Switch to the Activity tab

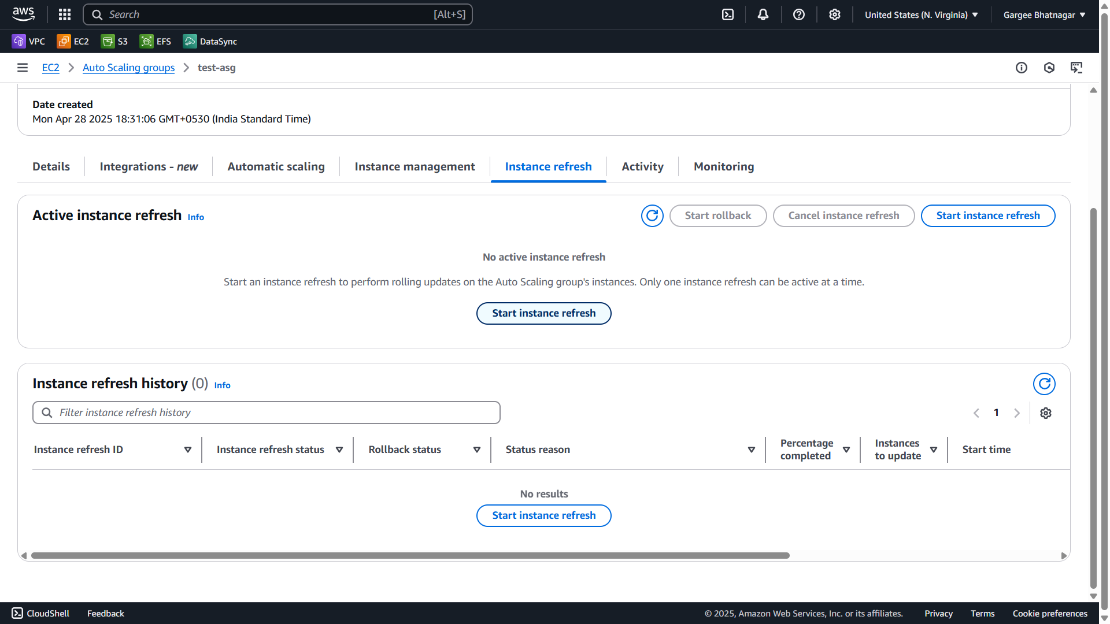[642, 166]
